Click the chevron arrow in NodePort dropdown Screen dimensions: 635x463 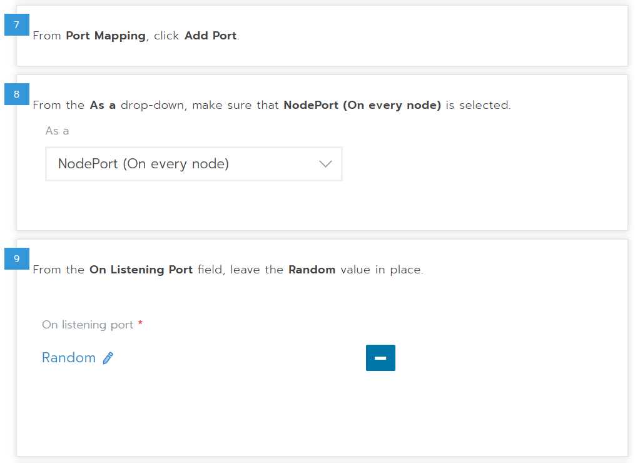point(325,164)
